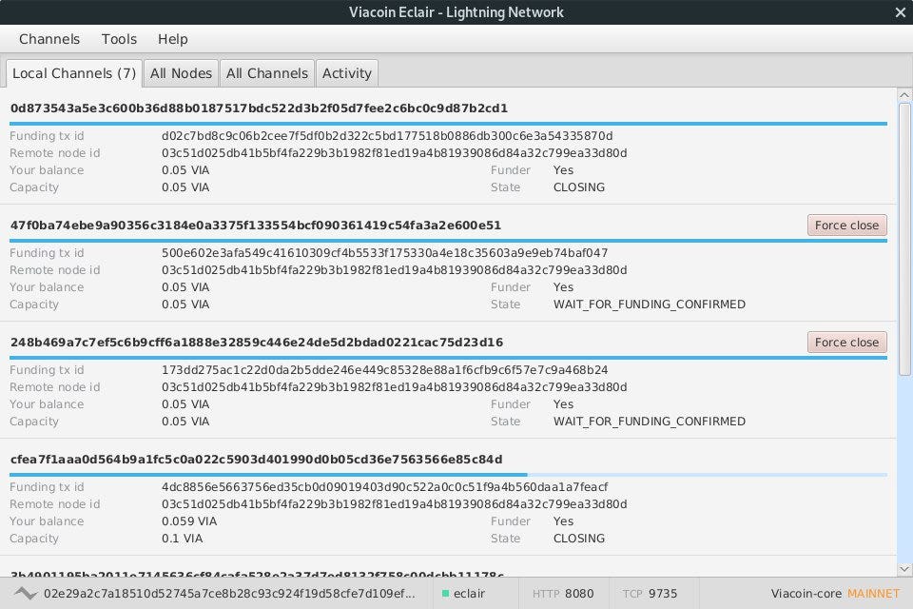The width and height of the screenshot is (913, 609).
Task: Click the scrollbar up arrow
Action: point(904,95)
